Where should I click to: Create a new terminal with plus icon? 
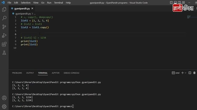pyautogui.click(x=183, y=73)
